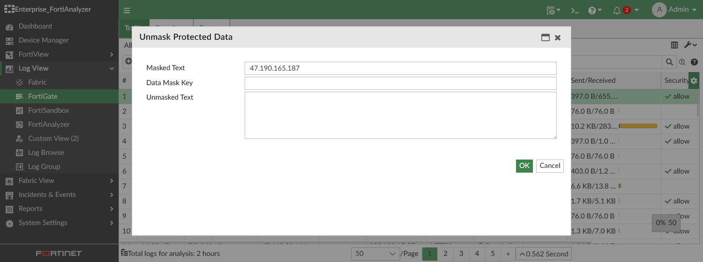Select current page 1
Viewport: 703px width, 262px height.
430,254
